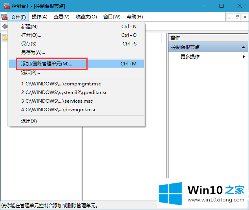Viewport: 249px width, 210px height.
Task: Open the 文件(F) menu
Action: (18, 17)
